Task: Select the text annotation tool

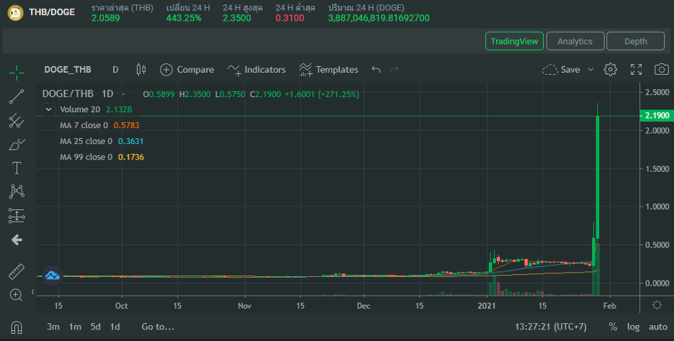Action: click(x=17, y=168)
